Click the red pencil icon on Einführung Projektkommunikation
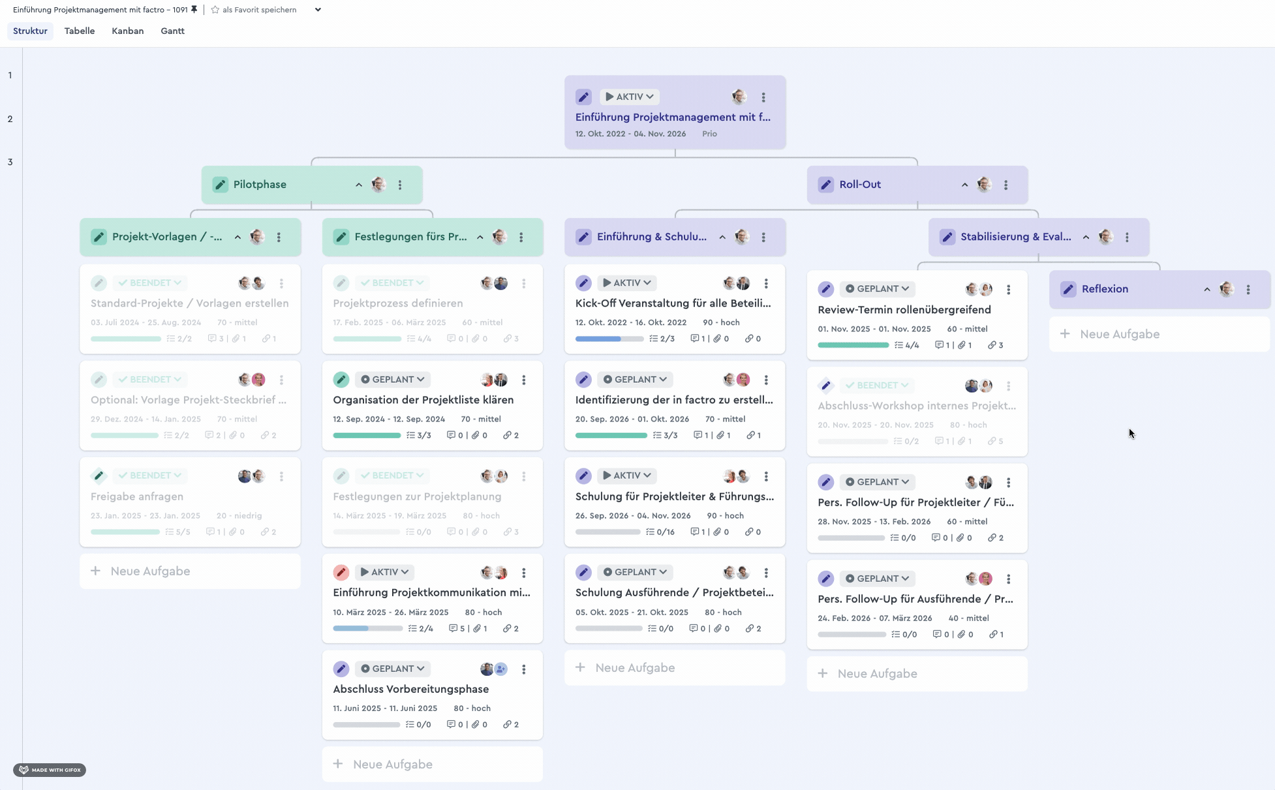Screen dimensions: 1275x790 click(x=341, y=572)
